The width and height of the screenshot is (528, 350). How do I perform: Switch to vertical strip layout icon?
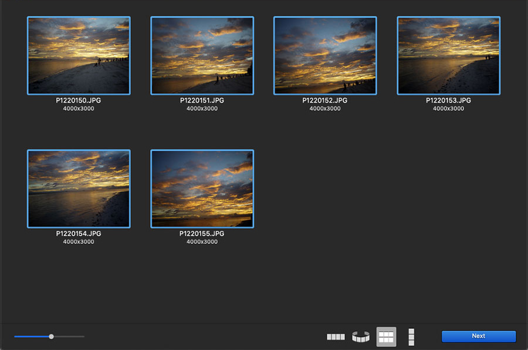coord(411,337)
